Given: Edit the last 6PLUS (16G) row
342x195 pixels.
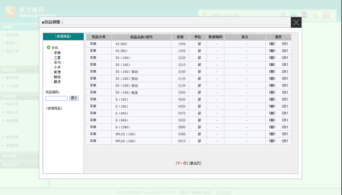Looking at the screenshot, I should pos(284,141).
